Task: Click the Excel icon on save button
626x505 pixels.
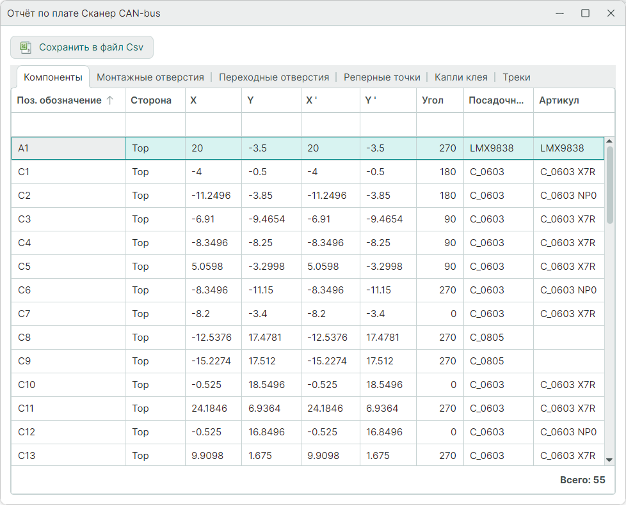Action: coord(26,47)
